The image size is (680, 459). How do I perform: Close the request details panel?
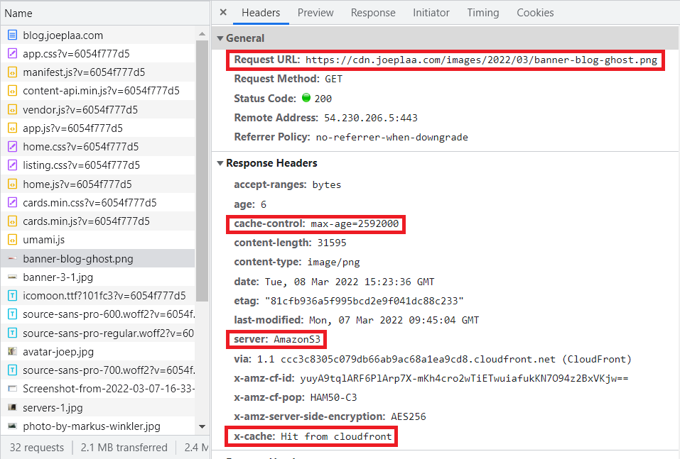coord(223,13)
